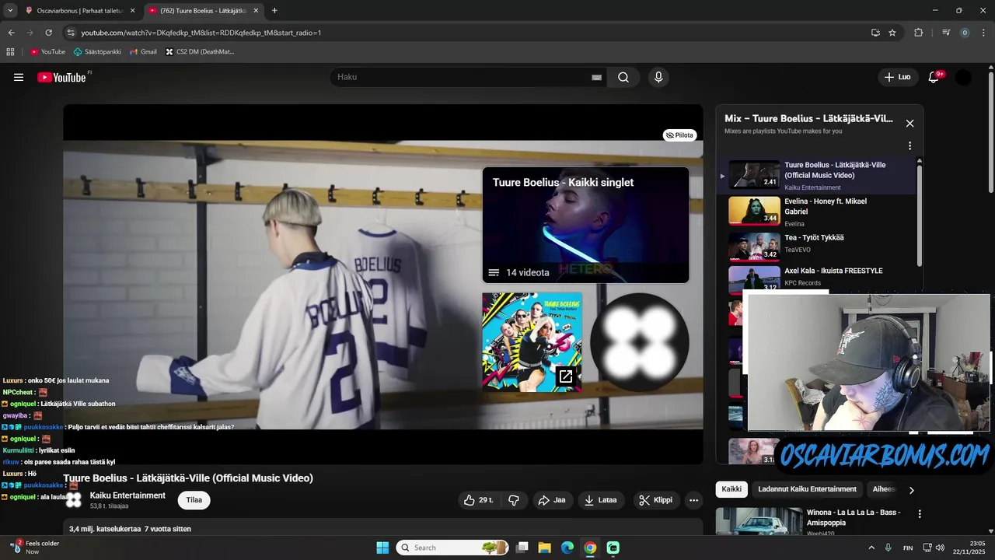Open CS2 DM bookmark

click(x=200, y=52)
